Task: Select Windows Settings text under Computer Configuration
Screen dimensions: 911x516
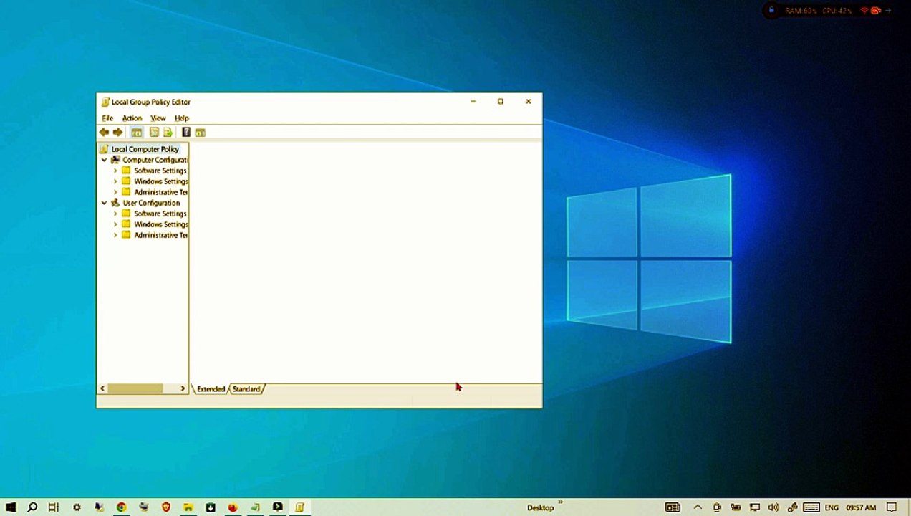Action: [x=161, y=181]
